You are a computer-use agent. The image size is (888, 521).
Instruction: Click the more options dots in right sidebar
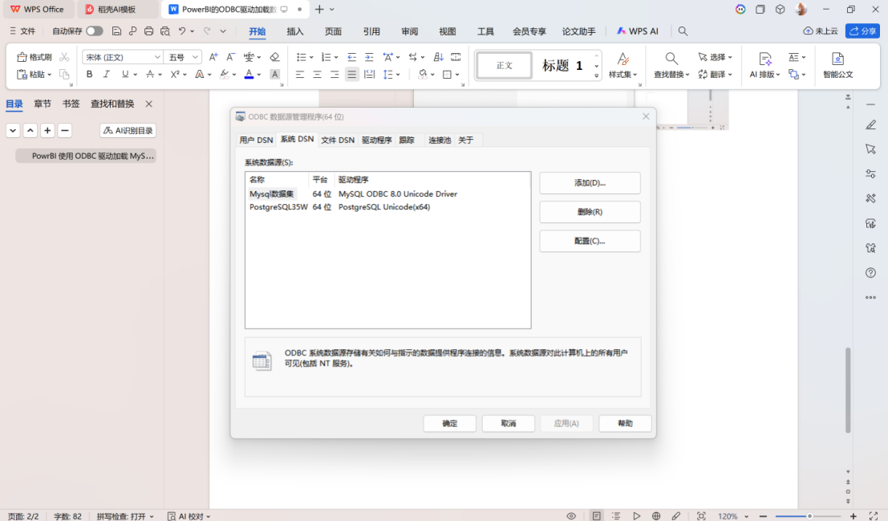(870, 297)
